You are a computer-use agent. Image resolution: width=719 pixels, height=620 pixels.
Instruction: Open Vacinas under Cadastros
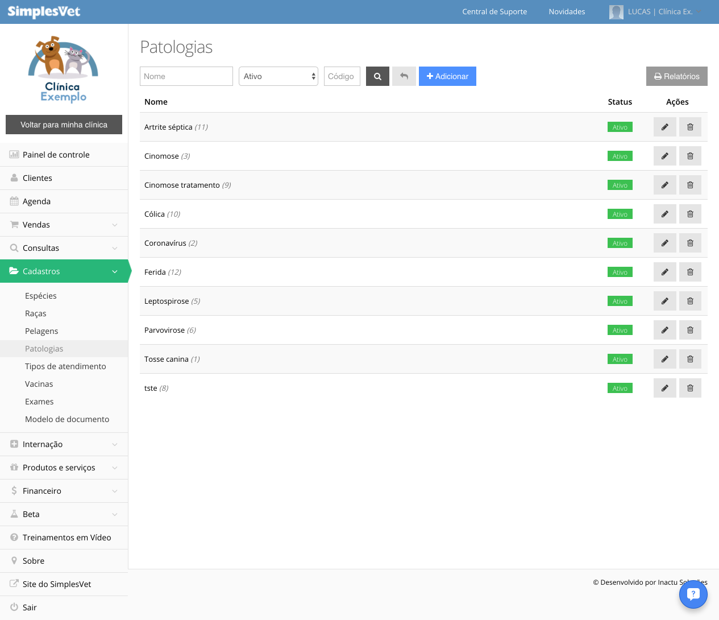(39, 384)
